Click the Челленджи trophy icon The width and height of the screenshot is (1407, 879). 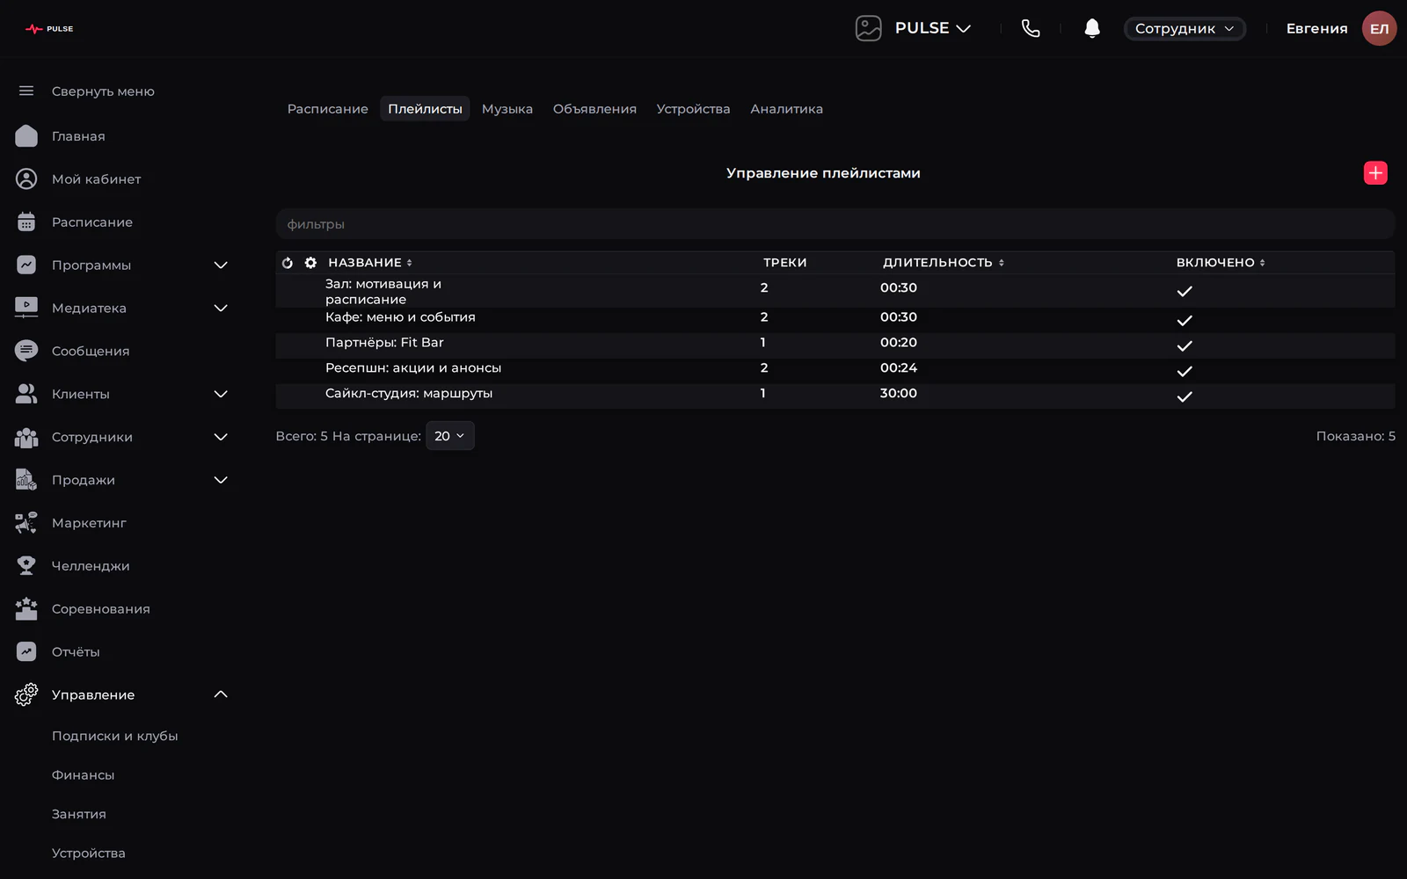[x=26, y=565]
